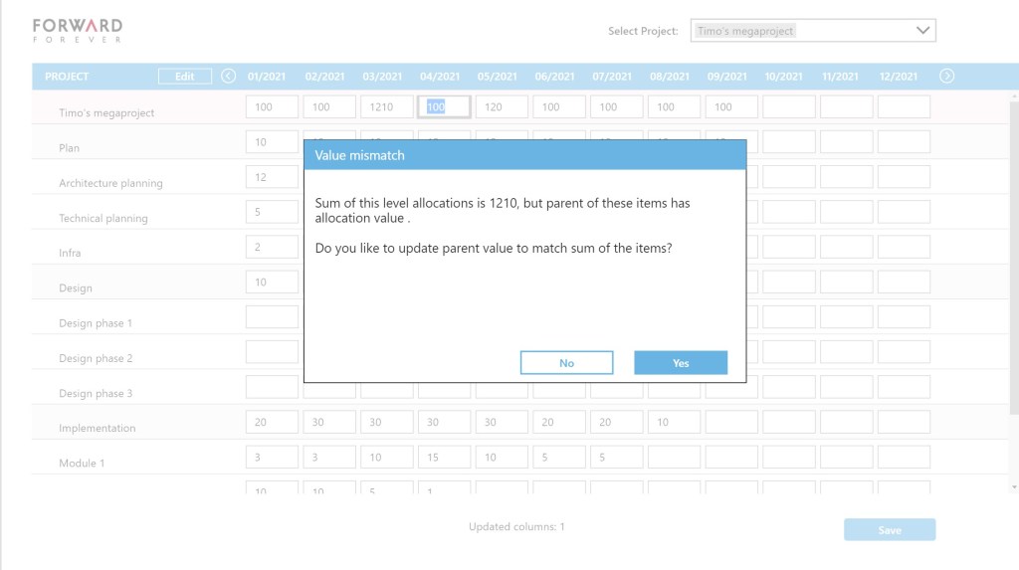Select the Timo's megaproject project combo box
The width and height of the screenshot is (1019, 570).
[798, 31]
